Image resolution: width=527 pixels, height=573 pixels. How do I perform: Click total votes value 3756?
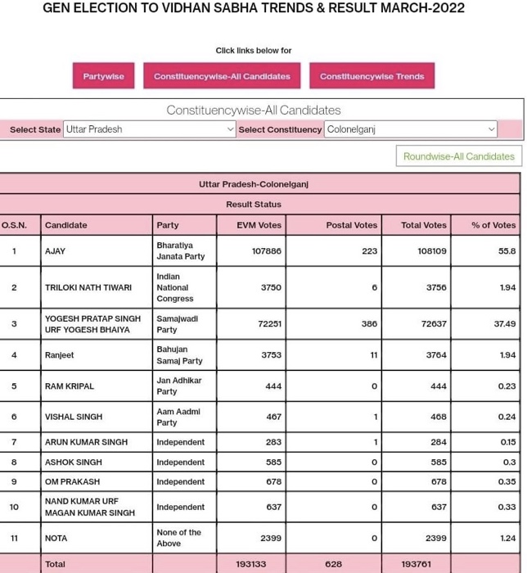[x=436, y=287]
